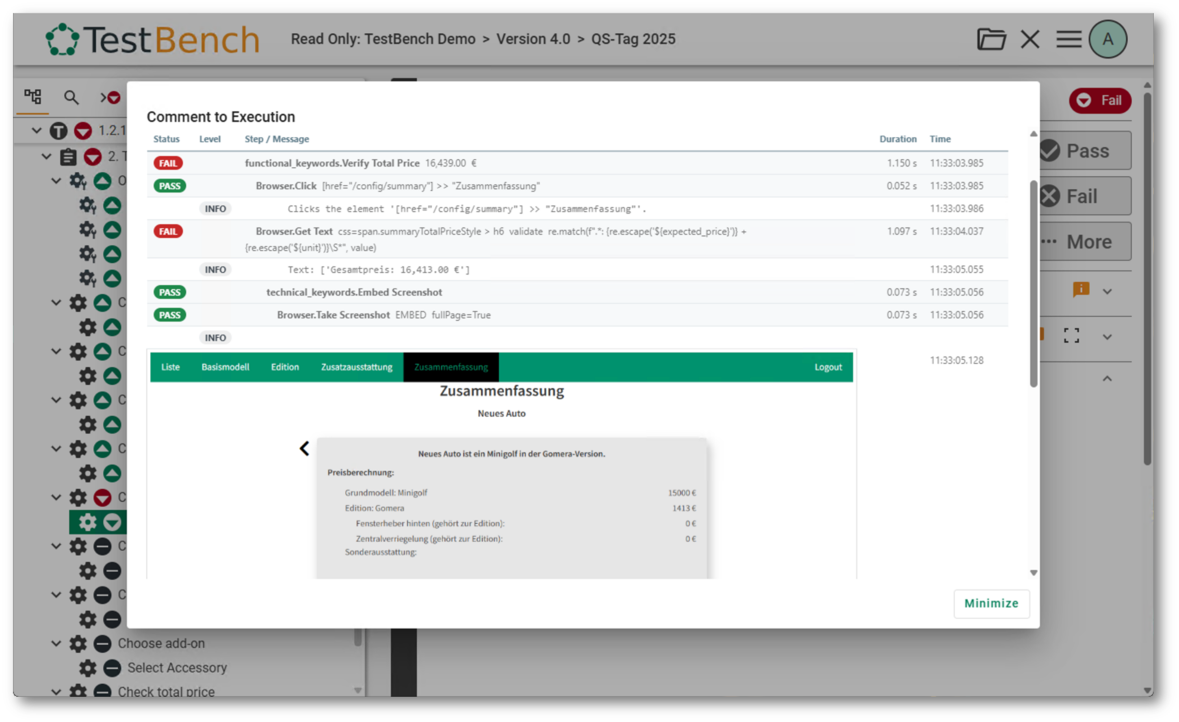The width and height of the screenshot is (1179, 722).
Task: Click the T theme icon in tree
Action: point(59,130)
